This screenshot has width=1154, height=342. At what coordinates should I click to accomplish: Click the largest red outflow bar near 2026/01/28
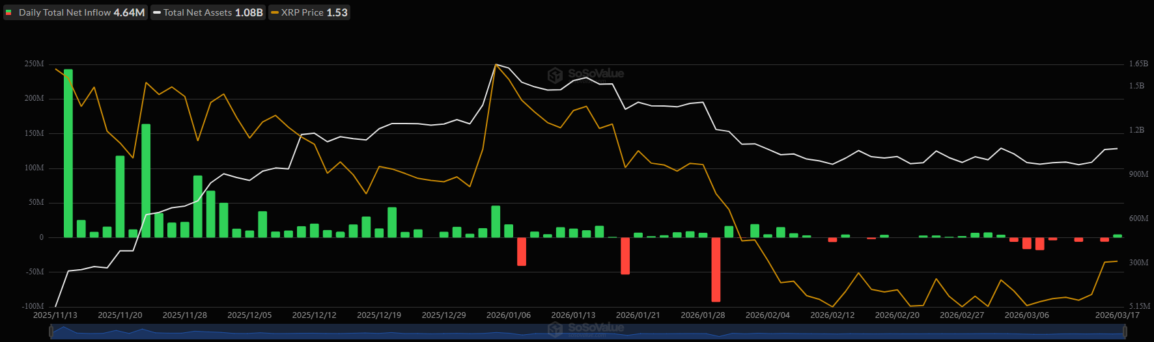[716, 269]
